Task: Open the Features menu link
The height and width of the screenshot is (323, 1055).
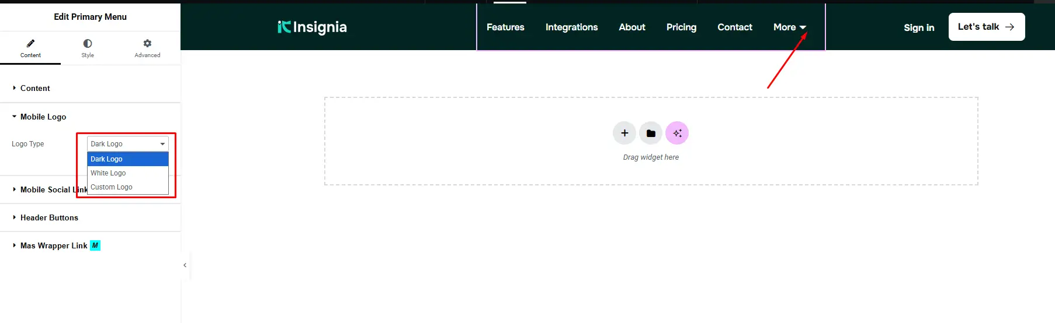Action: (x=505, y=27)
